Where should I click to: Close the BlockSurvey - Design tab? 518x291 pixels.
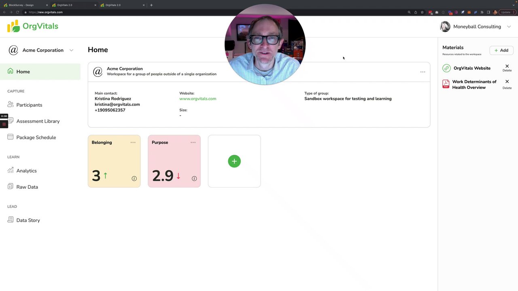tap(47, 5)
